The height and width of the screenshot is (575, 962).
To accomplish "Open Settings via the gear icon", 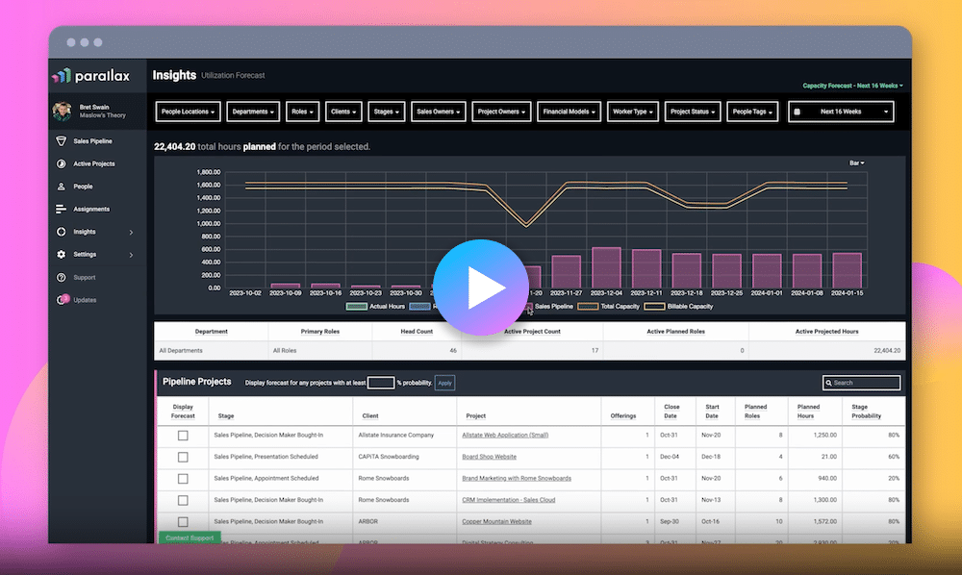I will tap(61, 255).
